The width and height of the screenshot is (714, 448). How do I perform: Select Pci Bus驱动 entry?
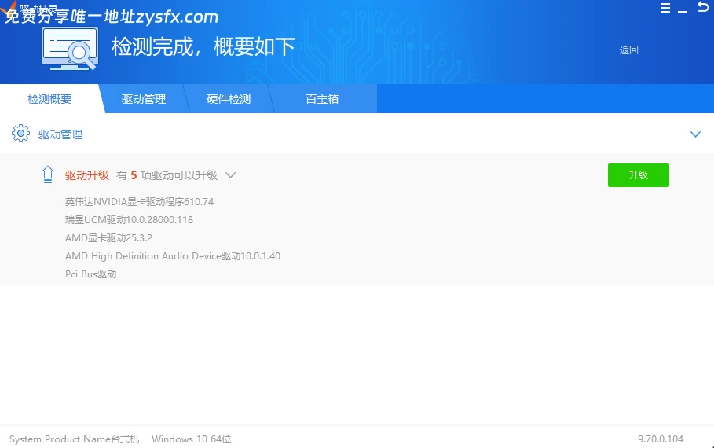click(90, 274)
